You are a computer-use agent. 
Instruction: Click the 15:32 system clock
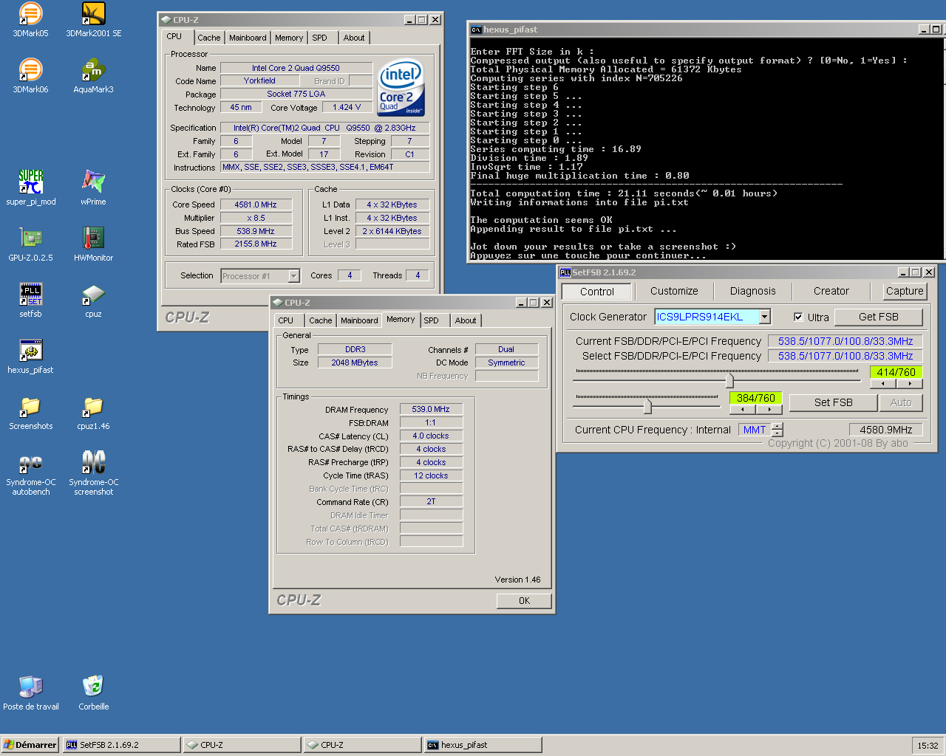(x=928, y=746)
